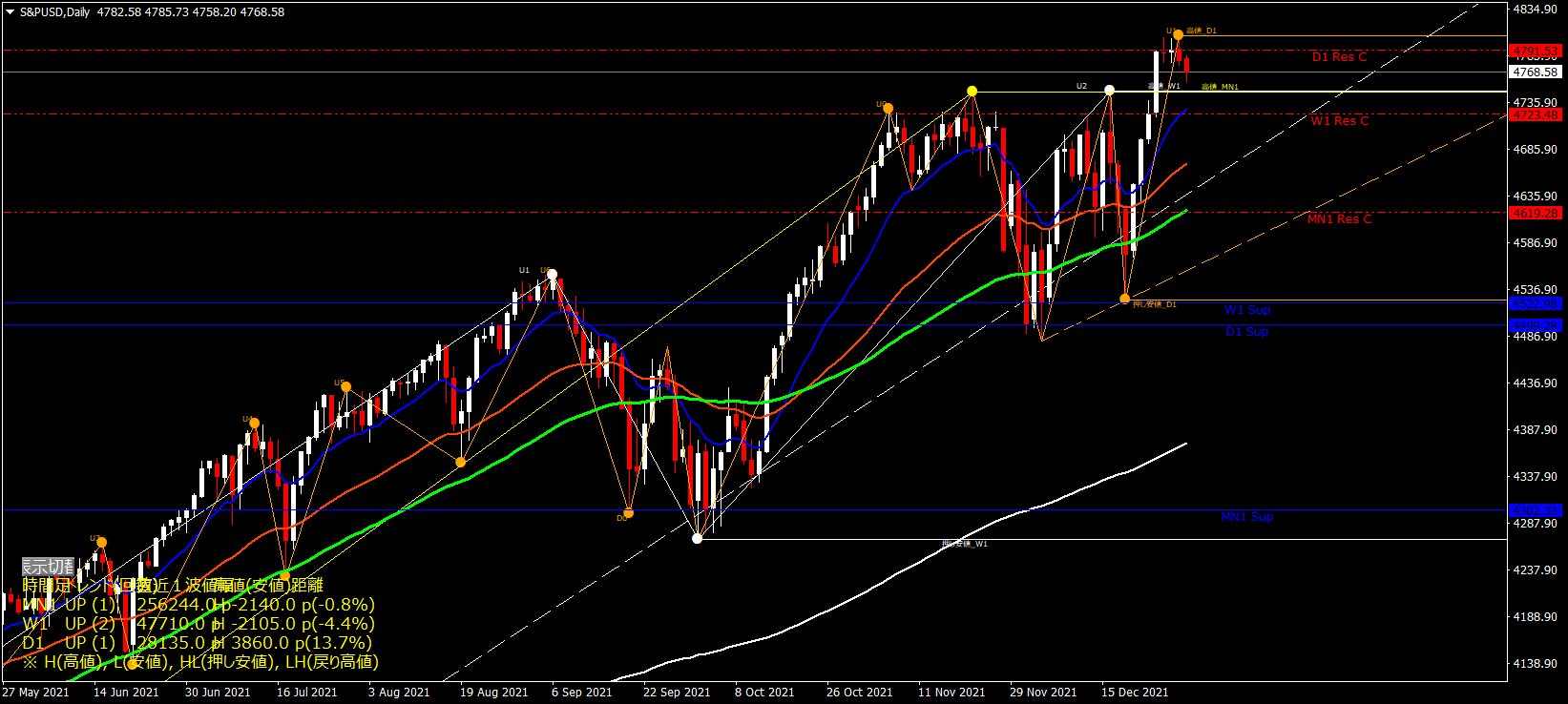Select the blue 4522.98 price tag
Image resolution: width=1568 pixels, height=704 pixels.
(1536, 303)
